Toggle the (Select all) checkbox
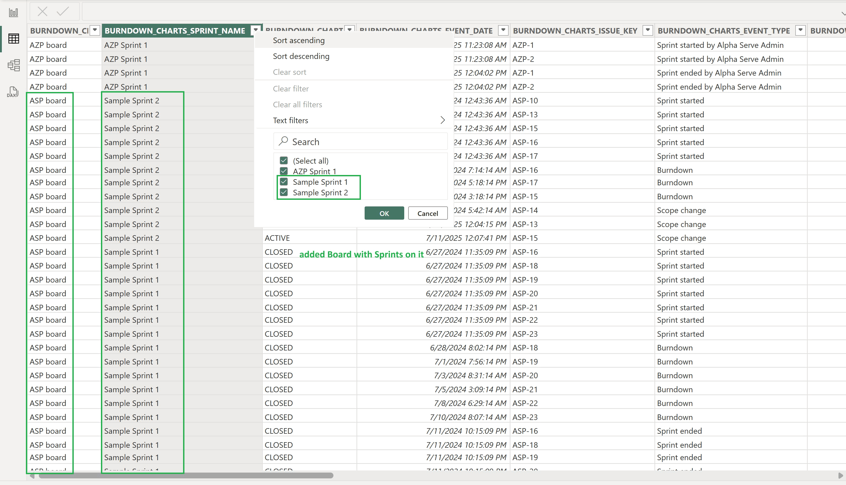Image resolution: width=846 pixels, height=485 pixels. (x=284, y=160)
